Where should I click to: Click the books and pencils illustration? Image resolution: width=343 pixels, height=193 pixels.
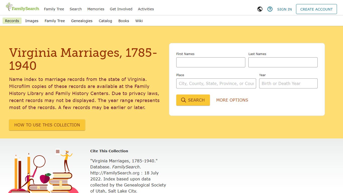tap(43, 171)
